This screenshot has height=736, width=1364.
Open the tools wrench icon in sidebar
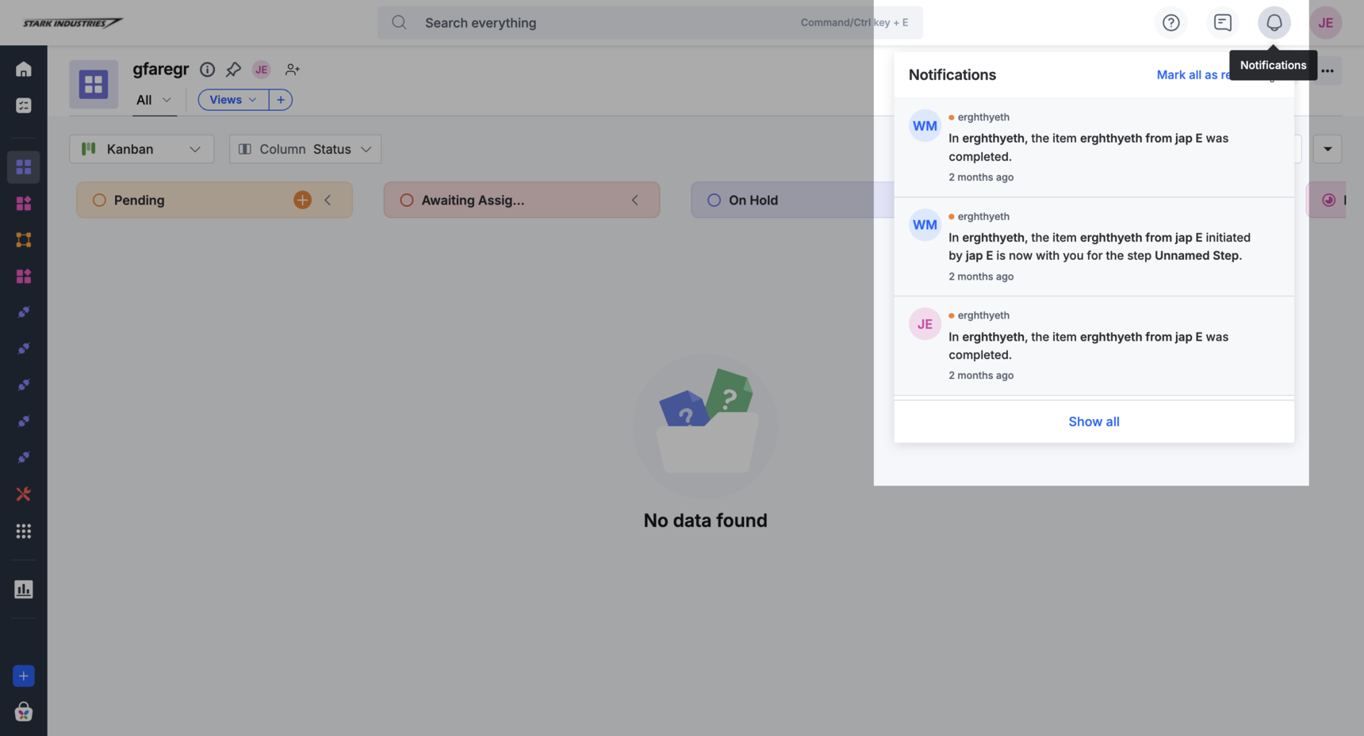tap(24, 494)
